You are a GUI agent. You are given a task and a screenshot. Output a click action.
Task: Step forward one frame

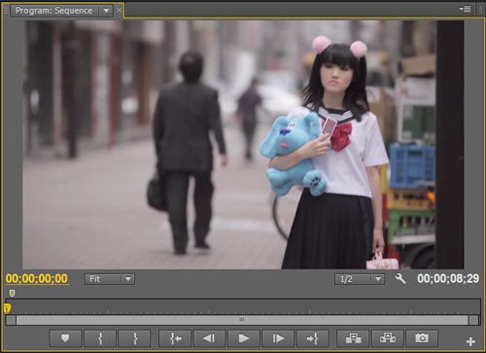coord(278,338)
